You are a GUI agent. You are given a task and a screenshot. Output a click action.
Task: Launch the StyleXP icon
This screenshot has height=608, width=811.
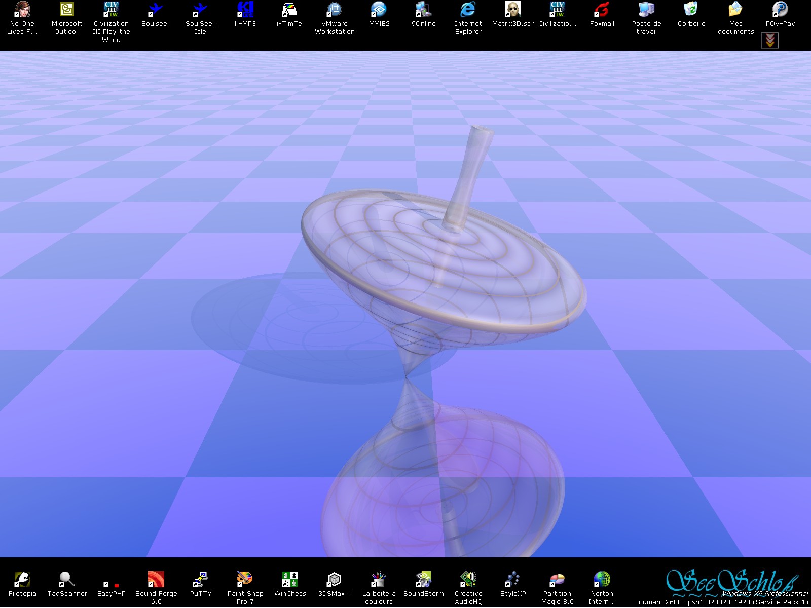512,579
